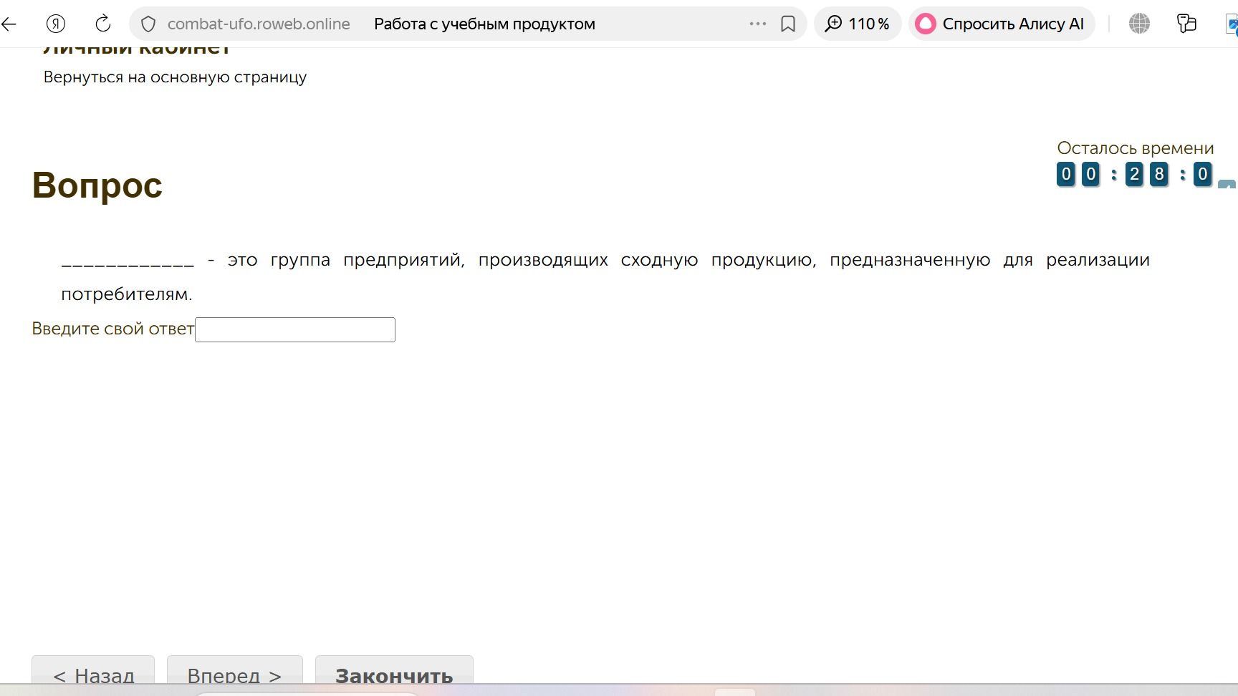Finish the test with Закончить button
This screenshot has width=1238, height=696.
click(x=394, y=675)
